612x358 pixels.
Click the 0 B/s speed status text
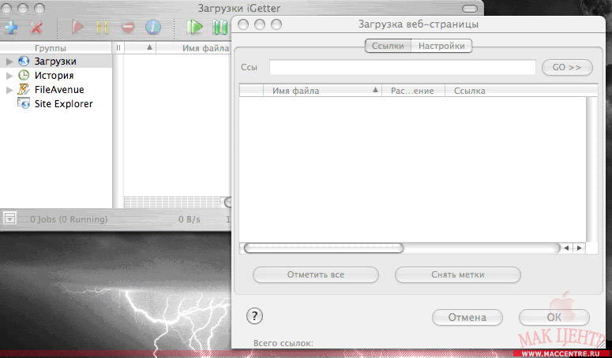(190, 219)
